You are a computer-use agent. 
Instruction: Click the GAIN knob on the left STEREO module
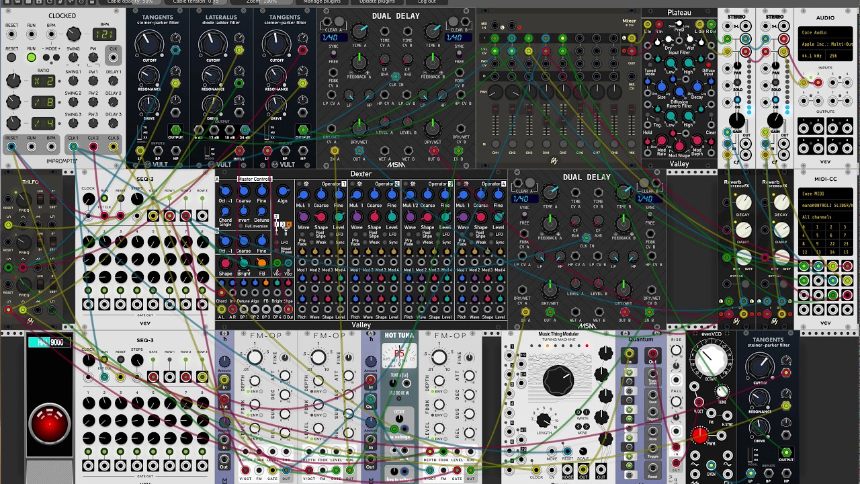click(x=737, y=122)
